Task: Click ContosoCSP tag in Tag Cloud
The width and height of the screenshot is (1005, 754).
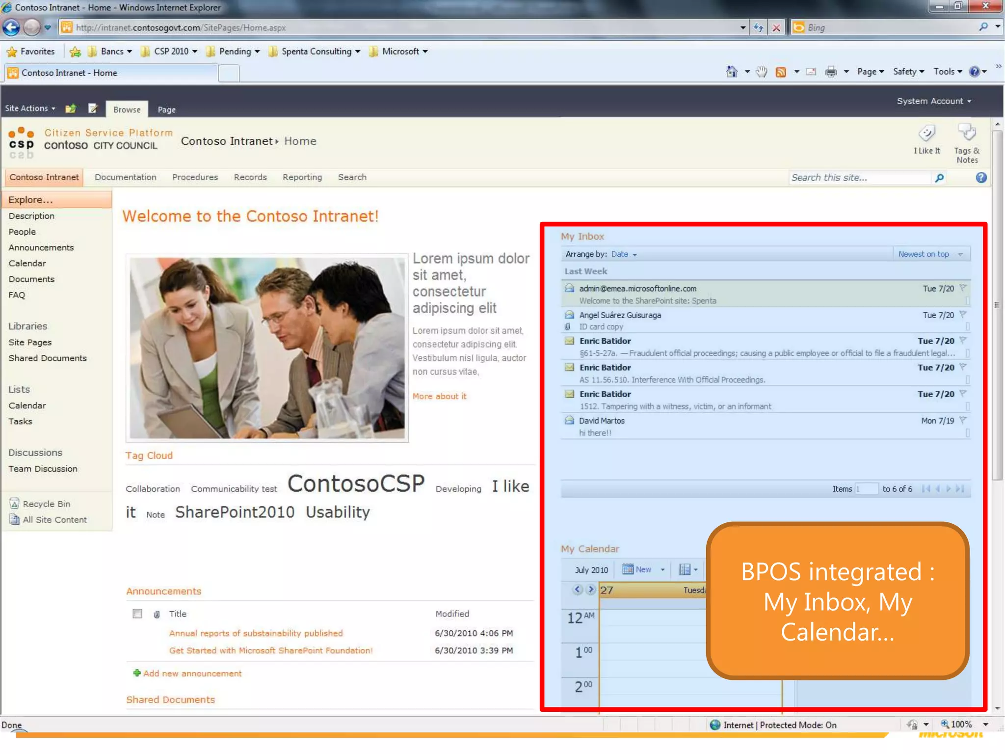Action: coord(356,483)
